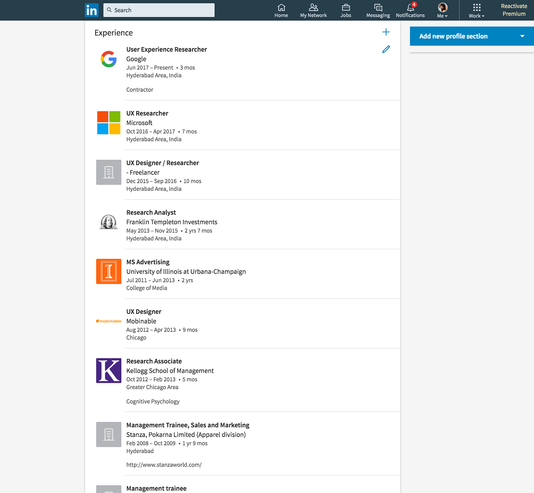Image resolution: width=534 pixels, height=493 pixels.
Task: Open Messaging inbox
Action: tap(378, 10)
